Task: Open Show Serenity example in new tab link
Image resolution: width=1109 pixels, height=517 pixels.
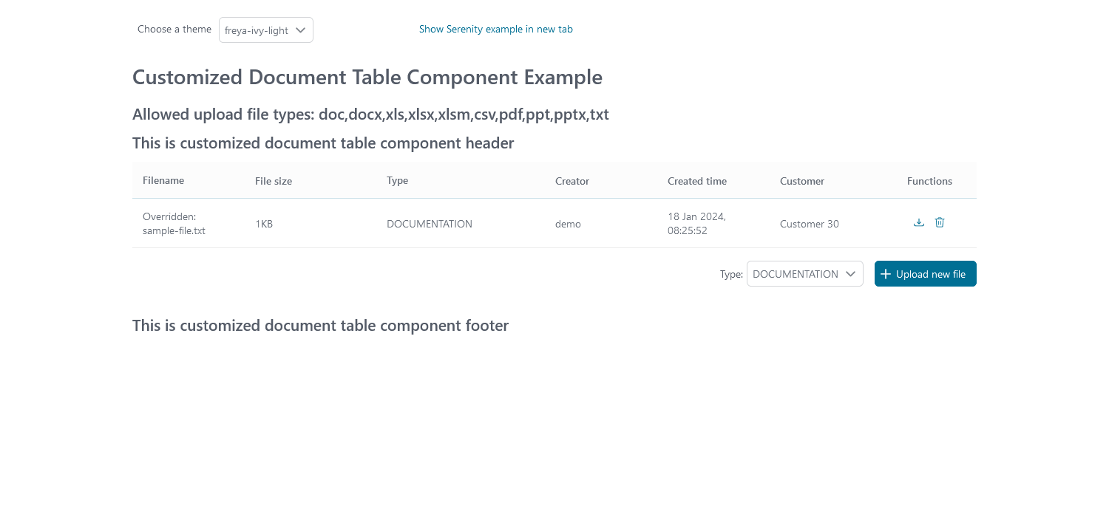Action: [x=496, y=30]
